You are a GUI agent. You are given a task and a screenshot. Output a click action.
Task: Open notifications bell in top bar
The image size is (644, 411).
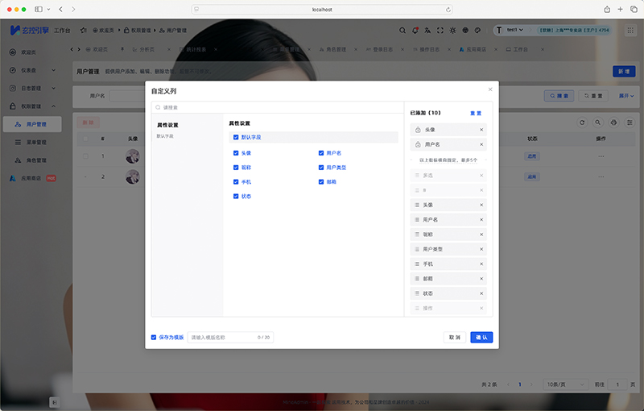click(415, 31)
